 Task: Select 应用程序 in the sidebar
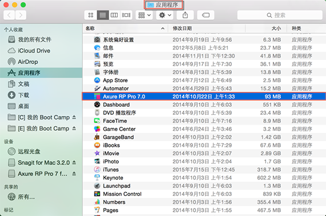point(41,73)
